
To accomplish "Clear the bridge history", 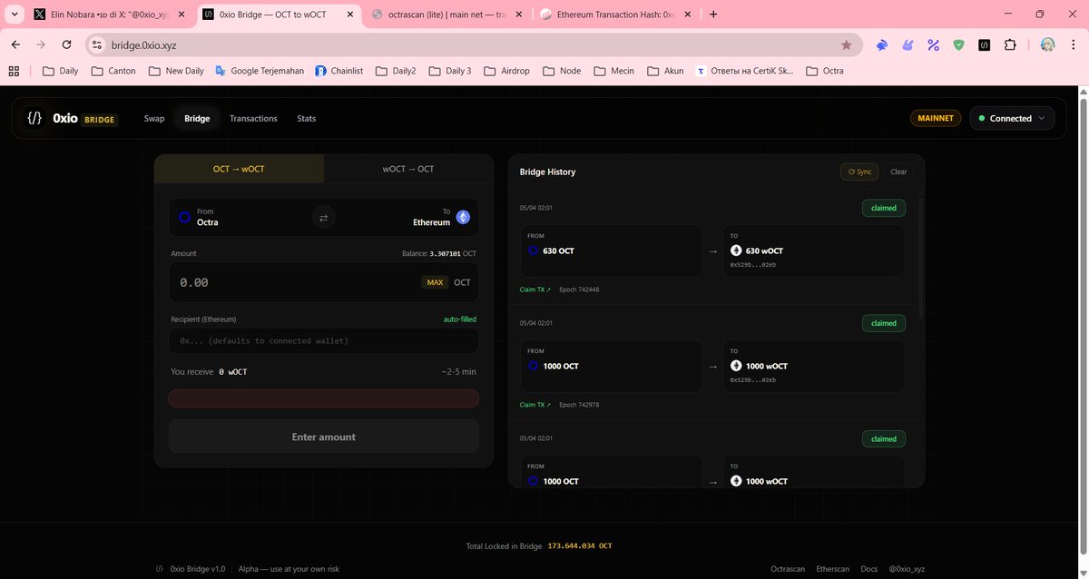I will pos(898,172).
